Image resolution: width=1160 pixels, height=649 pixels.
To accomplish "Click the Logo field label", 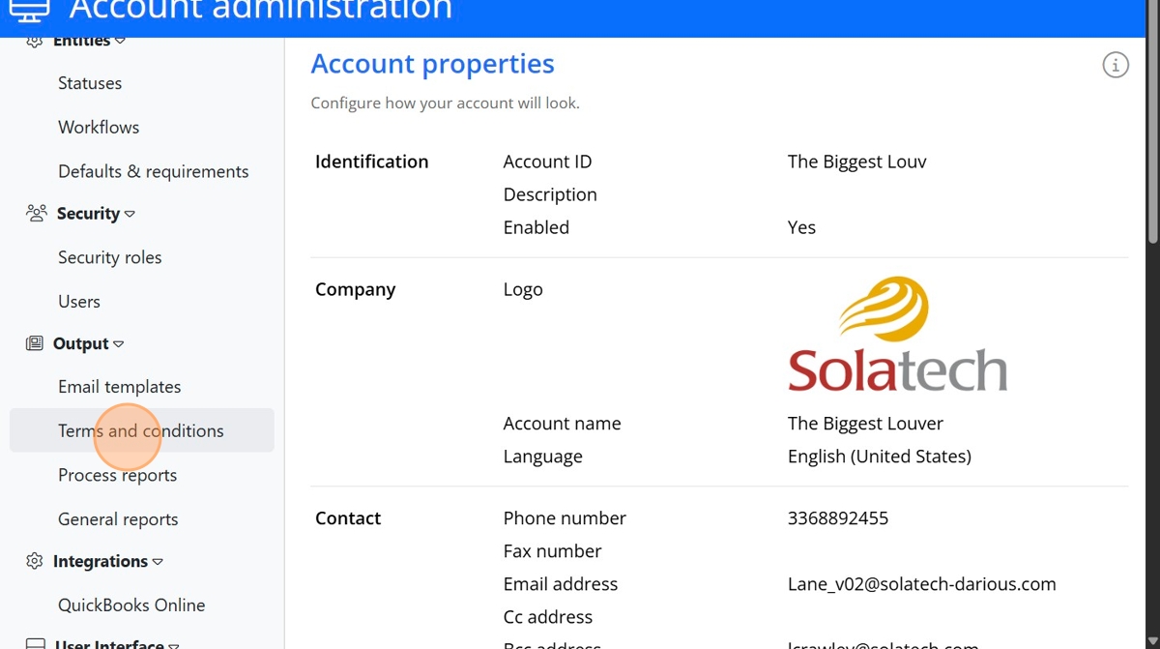I will [x=523, y=289].
